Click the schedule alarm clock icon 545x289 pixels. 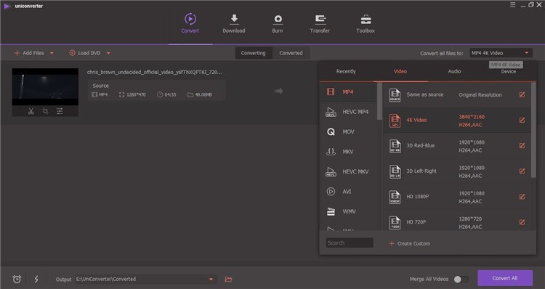pos(17,279)
